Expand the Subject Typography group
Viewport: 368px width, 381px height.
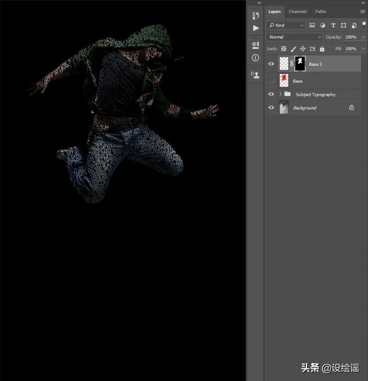[280, 94]
